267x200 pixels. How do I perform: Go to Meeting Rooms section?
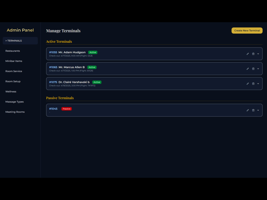(x=15, y=112)
